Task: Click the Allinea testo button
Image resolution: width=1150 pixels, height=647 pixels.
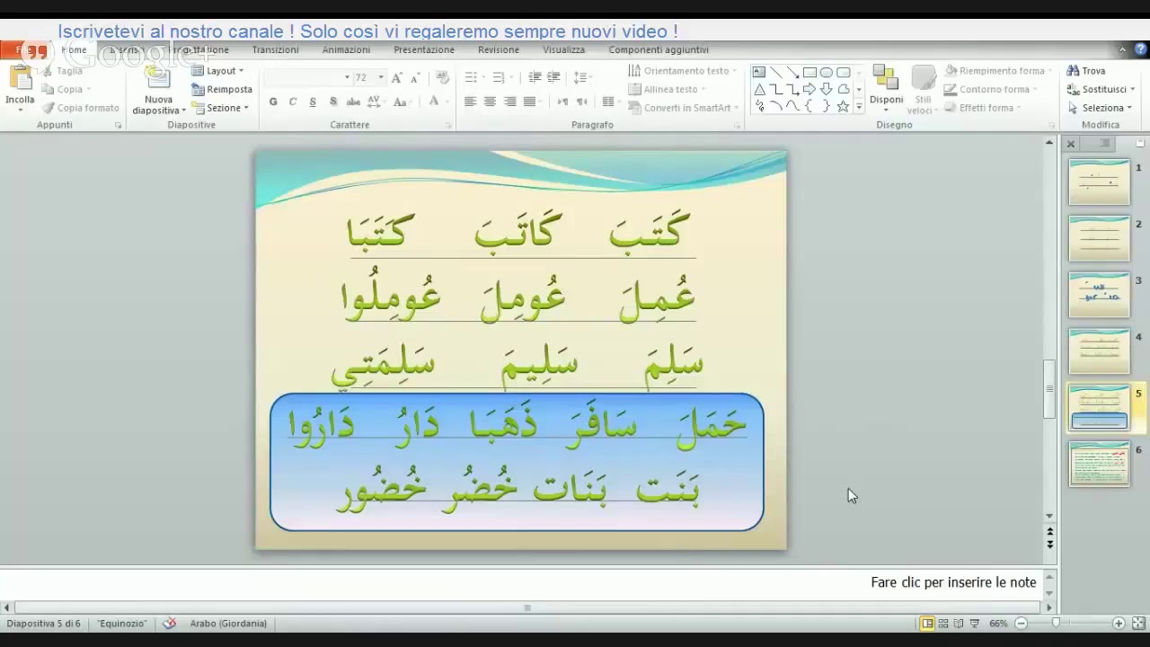Action: pos(667,89)
